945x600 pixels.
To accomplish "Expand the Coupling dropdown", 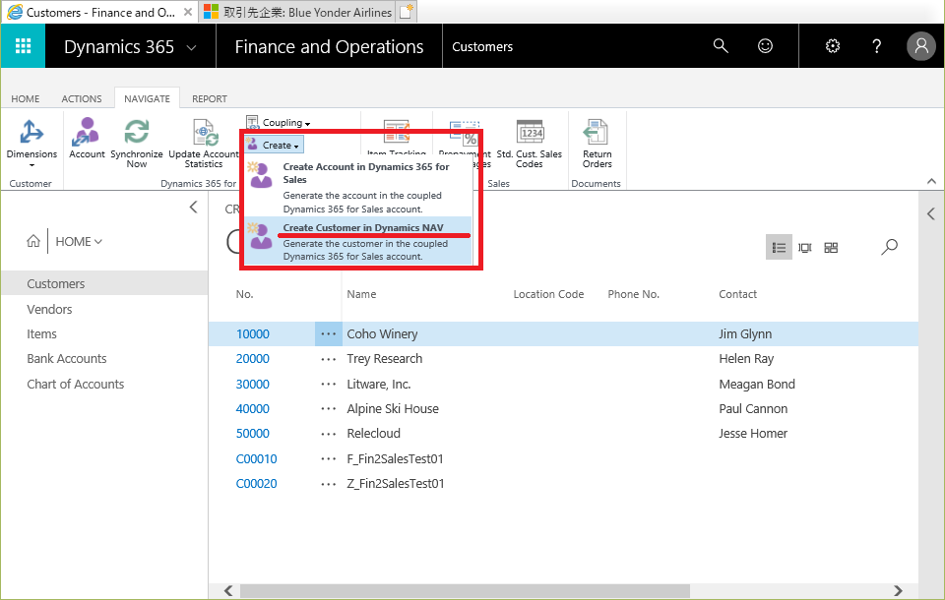I will click(279, 122).
